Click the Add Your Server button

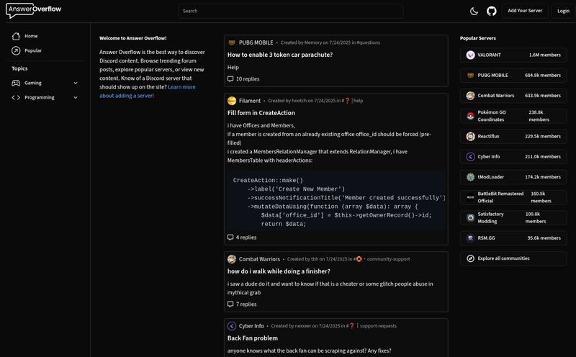[x=525, y=11]
